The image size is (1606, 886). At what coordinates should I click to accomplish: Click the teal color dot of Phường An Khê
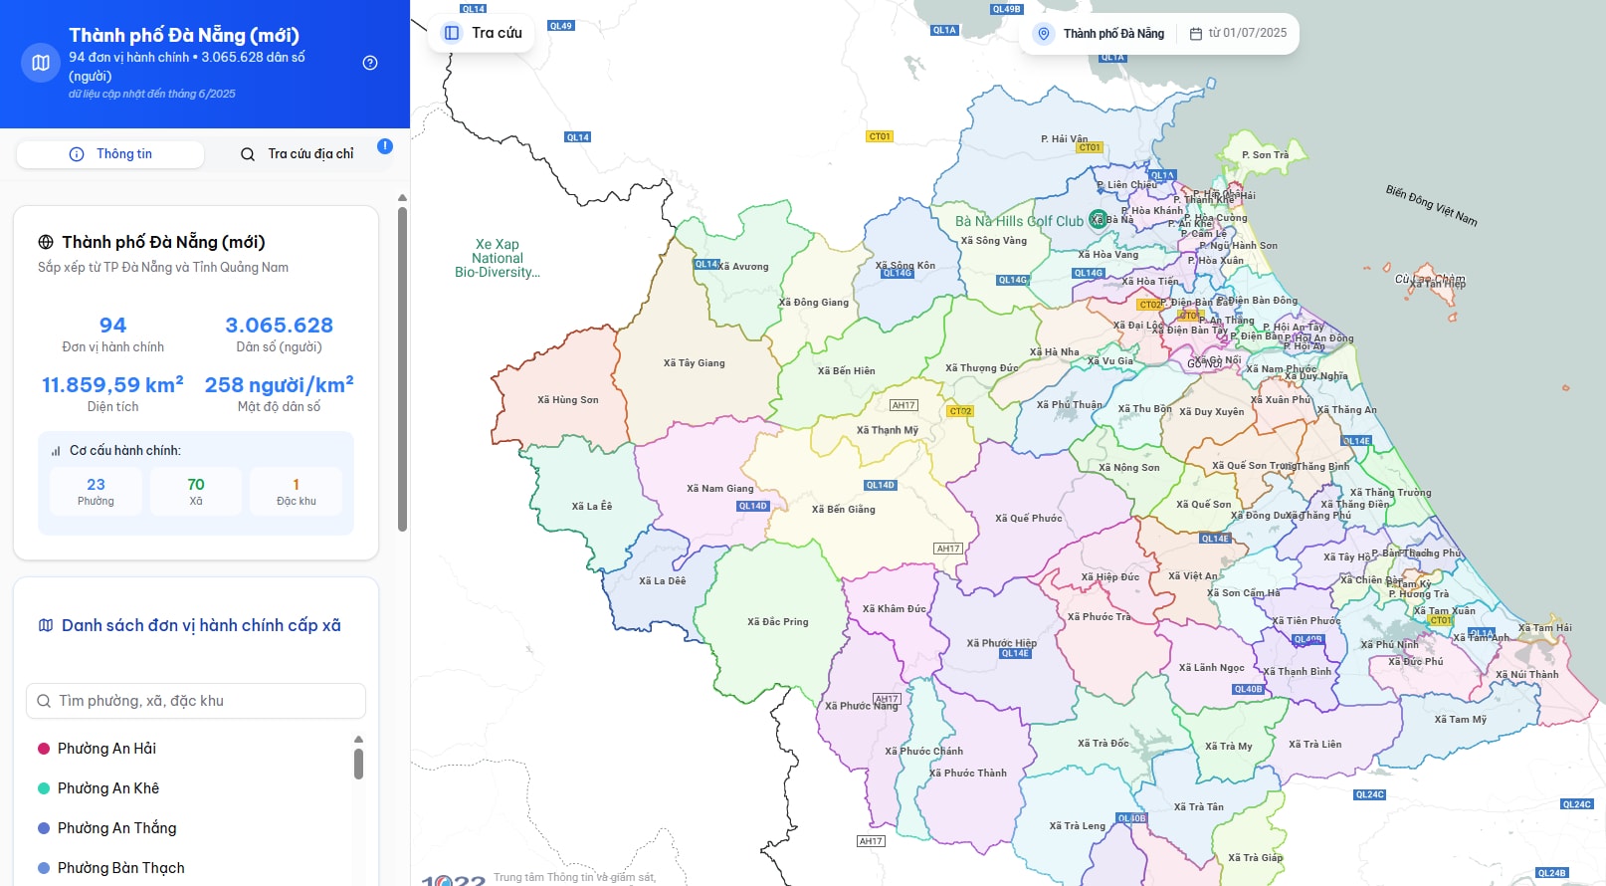(44, 788)
